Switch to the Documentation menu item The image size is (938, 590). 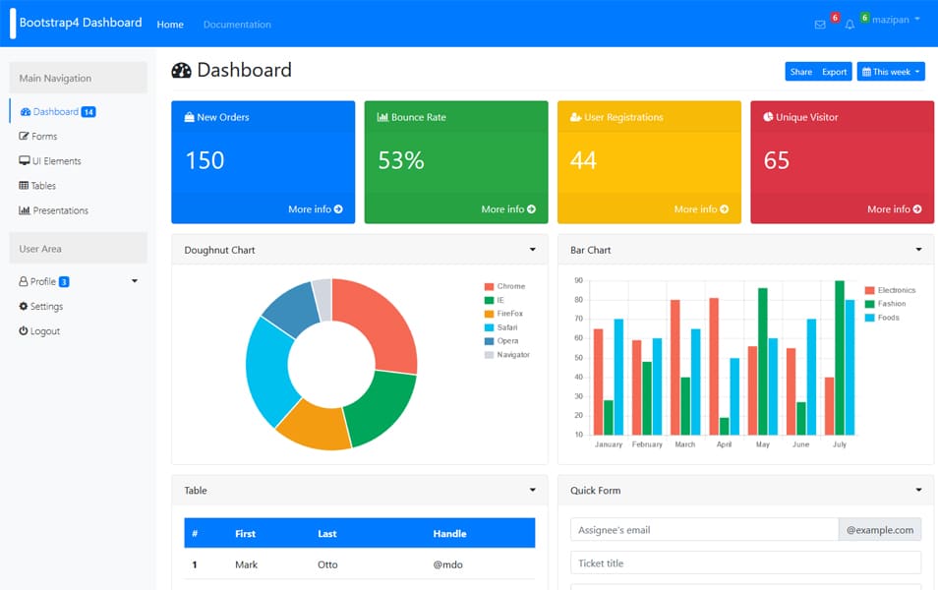[x=236, y=24]
